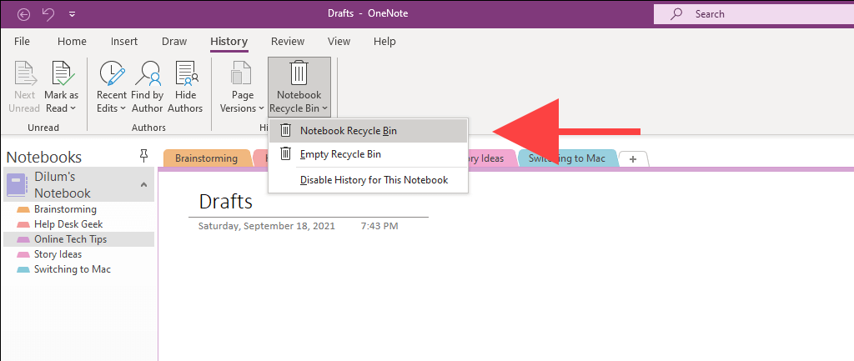
Task: Pin the Notebooks pane
Action: [143, 157]
